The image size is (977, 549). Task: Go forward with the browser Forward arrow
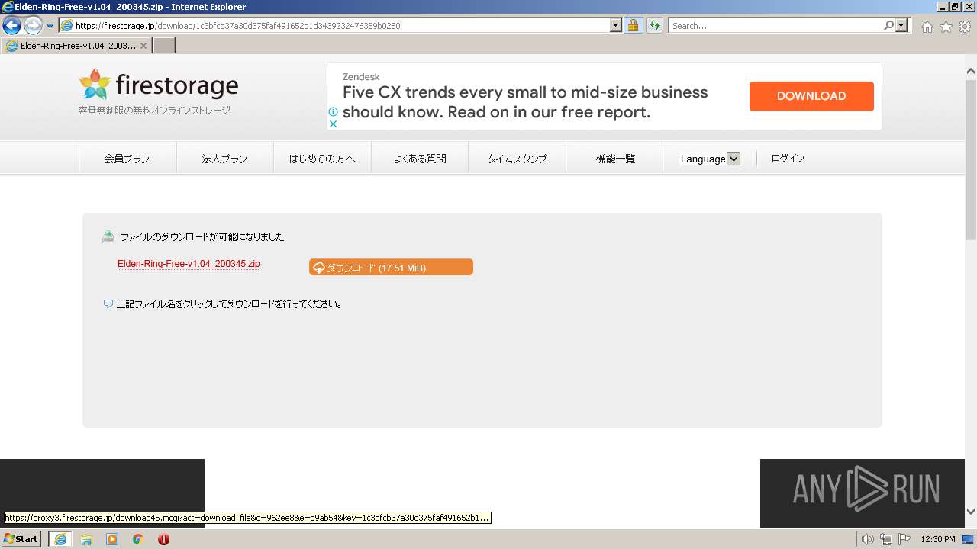pyautogui.click(x=33, y=26)
